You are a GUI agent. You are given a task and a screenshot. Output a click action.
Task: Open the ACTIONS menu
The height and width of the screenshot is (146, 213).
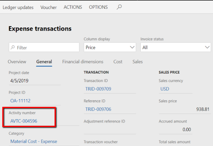74,7
